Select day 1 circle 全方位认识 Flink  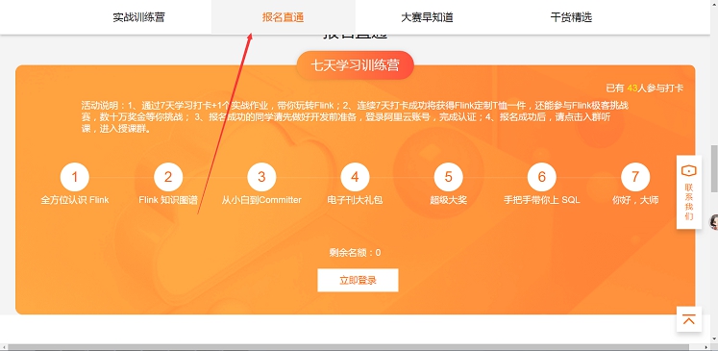pos(75,177)
